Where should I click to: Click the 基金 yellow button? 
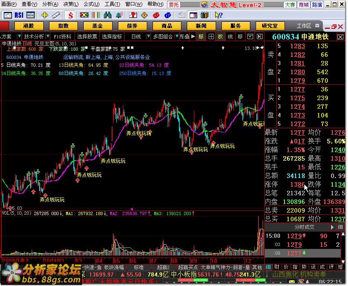point(98,26)
